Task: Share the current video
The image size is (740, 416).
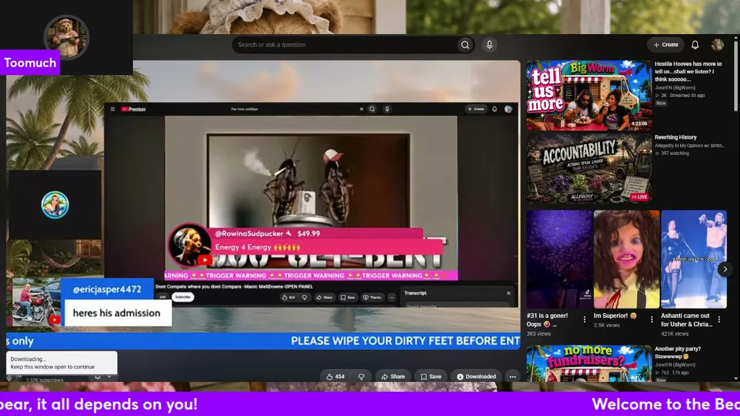Action: click(393, 377)
